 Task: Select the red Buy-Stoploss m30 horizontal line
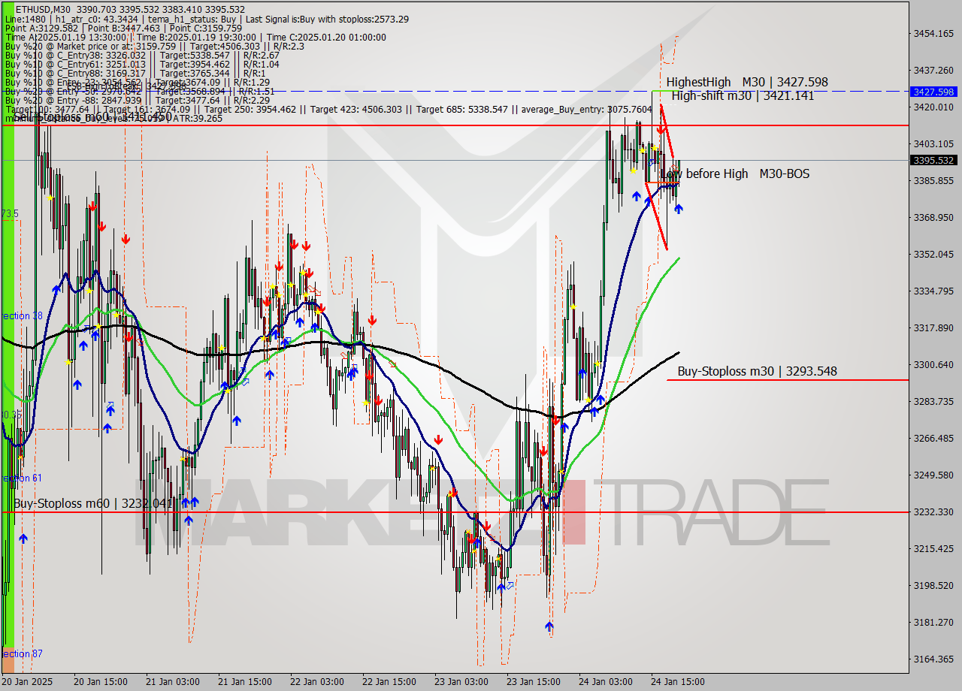coord(788,380)
